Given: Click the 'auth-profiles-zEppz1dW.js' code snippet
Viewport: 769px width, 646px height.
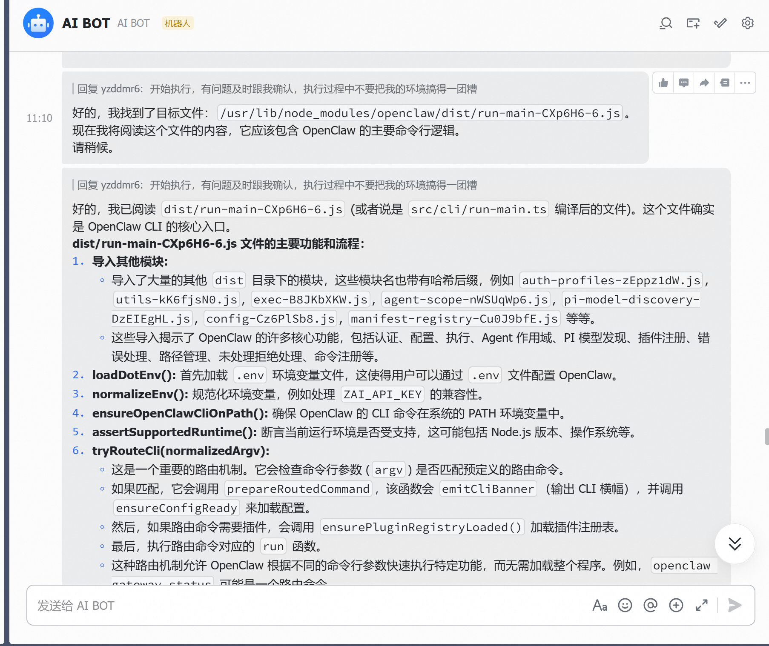Looking at the screenshot, I should pyautogui.click(x=611, y=280).
